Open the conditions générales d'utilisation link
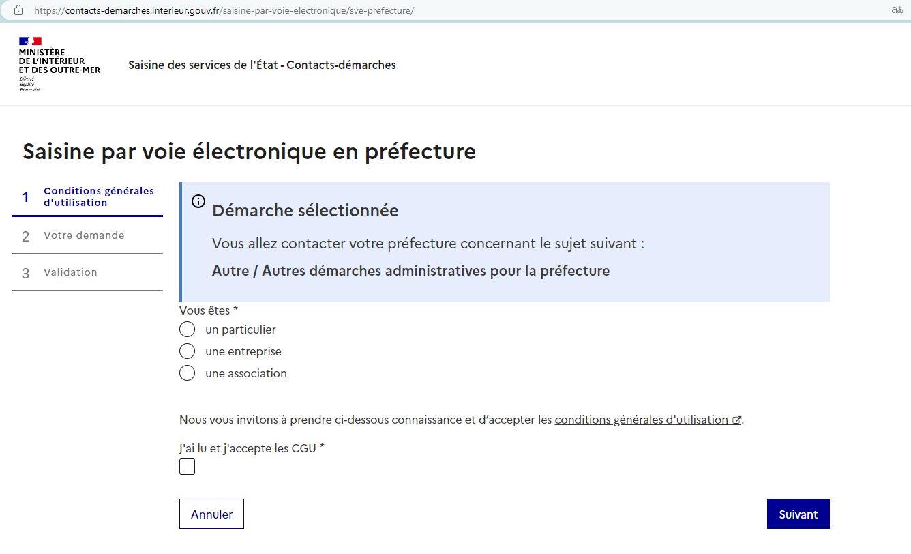The width and height of the screenshot is (911, 554). click(642, 420)
